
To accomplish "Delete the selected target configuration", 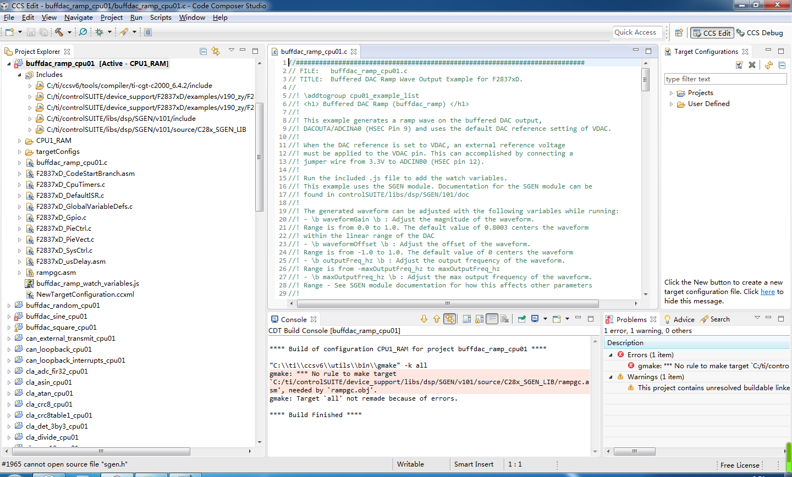I will coord(752,65).
